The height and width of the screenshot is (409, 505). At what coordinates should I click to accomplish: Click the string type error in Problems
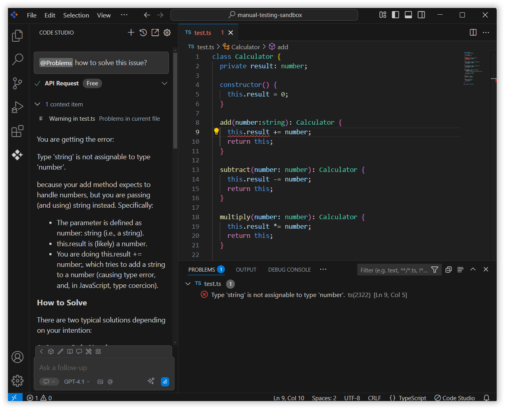278,295
